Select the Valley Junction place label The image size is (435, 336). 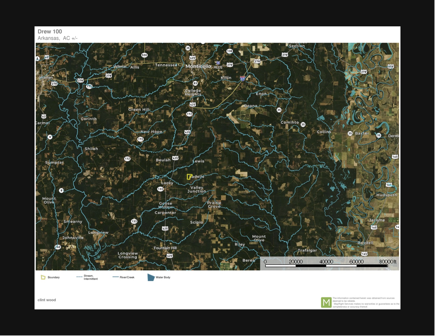197,189
